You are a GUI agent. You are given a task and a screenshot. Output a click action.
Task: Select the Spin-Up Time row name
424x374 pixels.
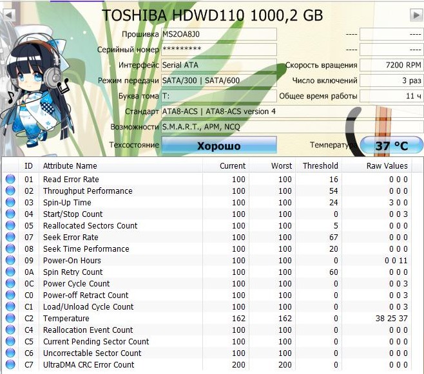click(x=67, y=203)
